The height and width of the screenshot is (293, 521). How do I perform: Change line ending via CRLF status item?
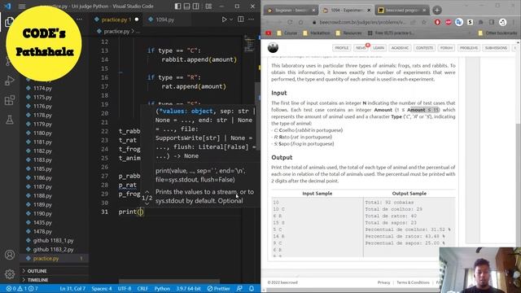click(x=142, y=289)
